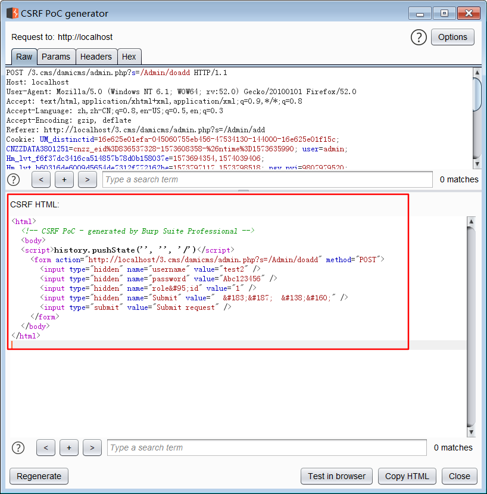
Task: Click Test in browser button
Action: (336, 476)
